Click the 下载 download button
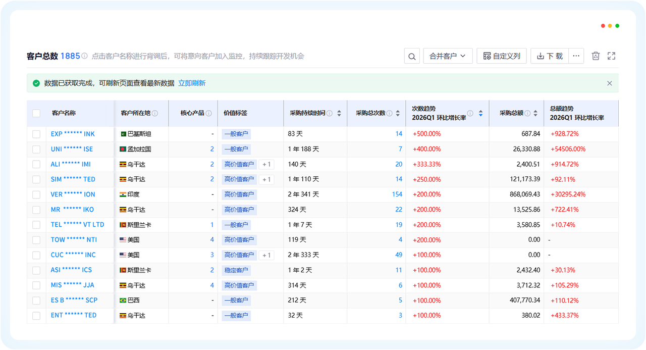 (x=550, y=56)
